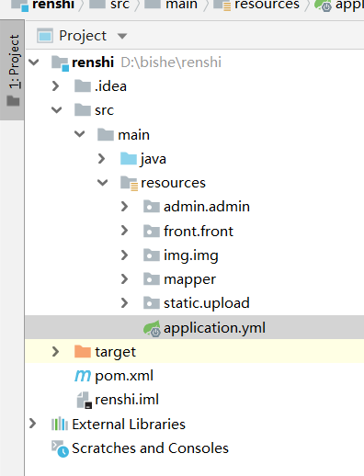The height and width of the screenshot is (476, 364).
Task: Select the img.img folder name
Action: [191, 255]
